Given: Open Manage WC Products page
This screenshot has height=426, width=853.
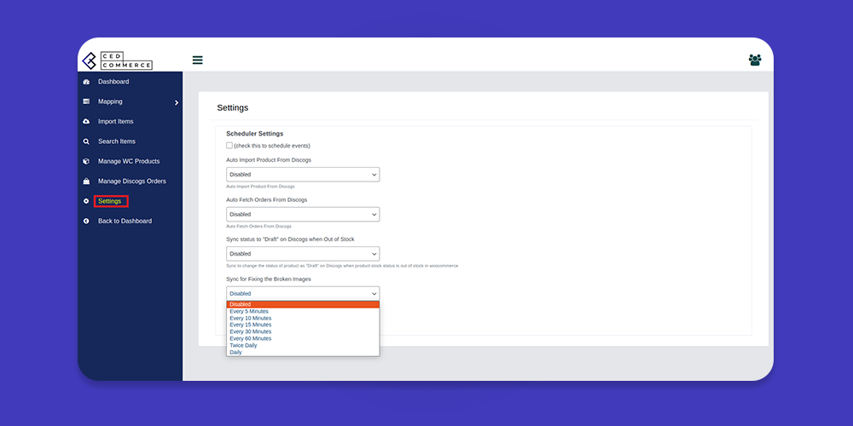Looking at the screenshot, I should coord(129,161).
